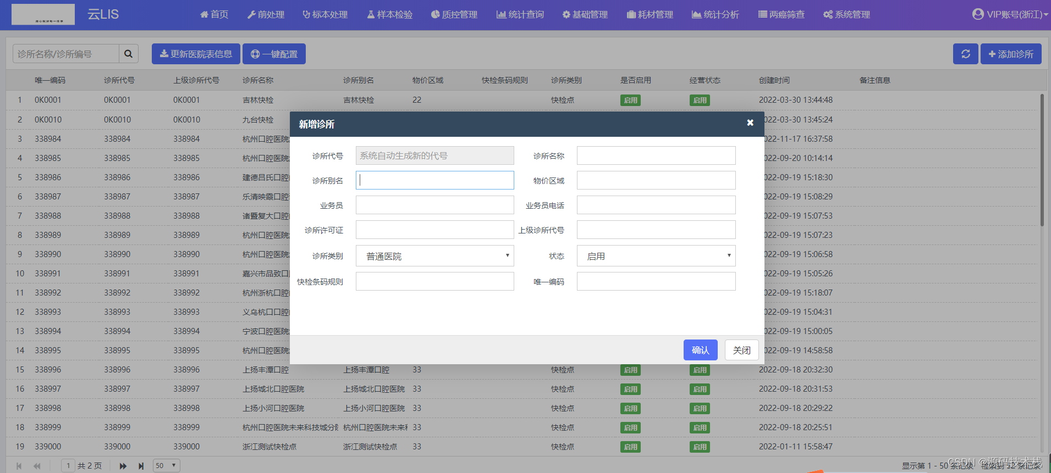
Task: Click 添加诊所 button
Action: click(x=1011, y=54)
